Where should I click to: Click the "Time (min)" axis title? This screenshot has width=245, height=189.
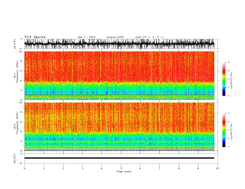coord(124,171)
